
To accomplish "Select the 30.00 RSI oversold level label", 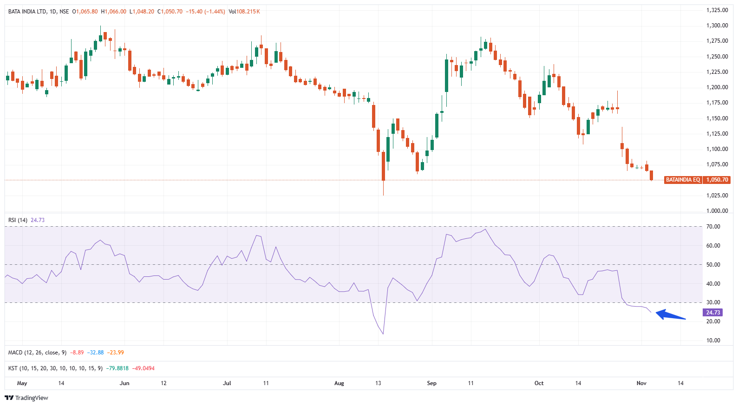I will tap(713, 302).
